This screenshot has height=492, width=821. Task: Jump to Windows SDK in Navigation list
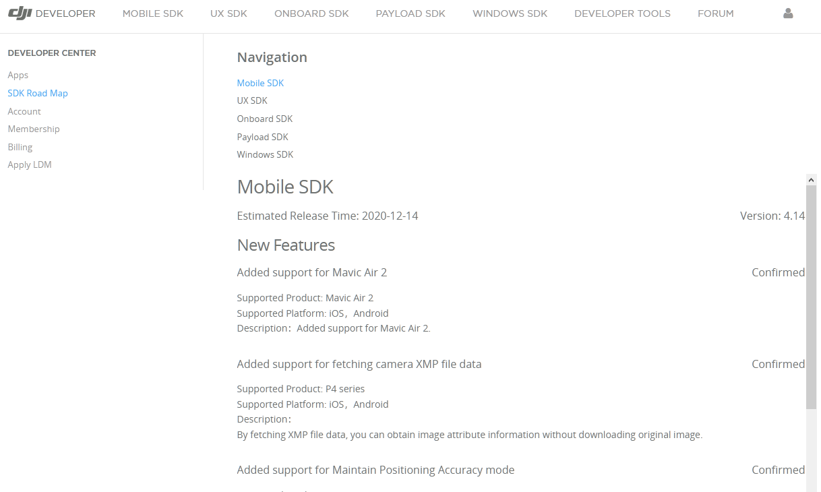click(265, 154)
